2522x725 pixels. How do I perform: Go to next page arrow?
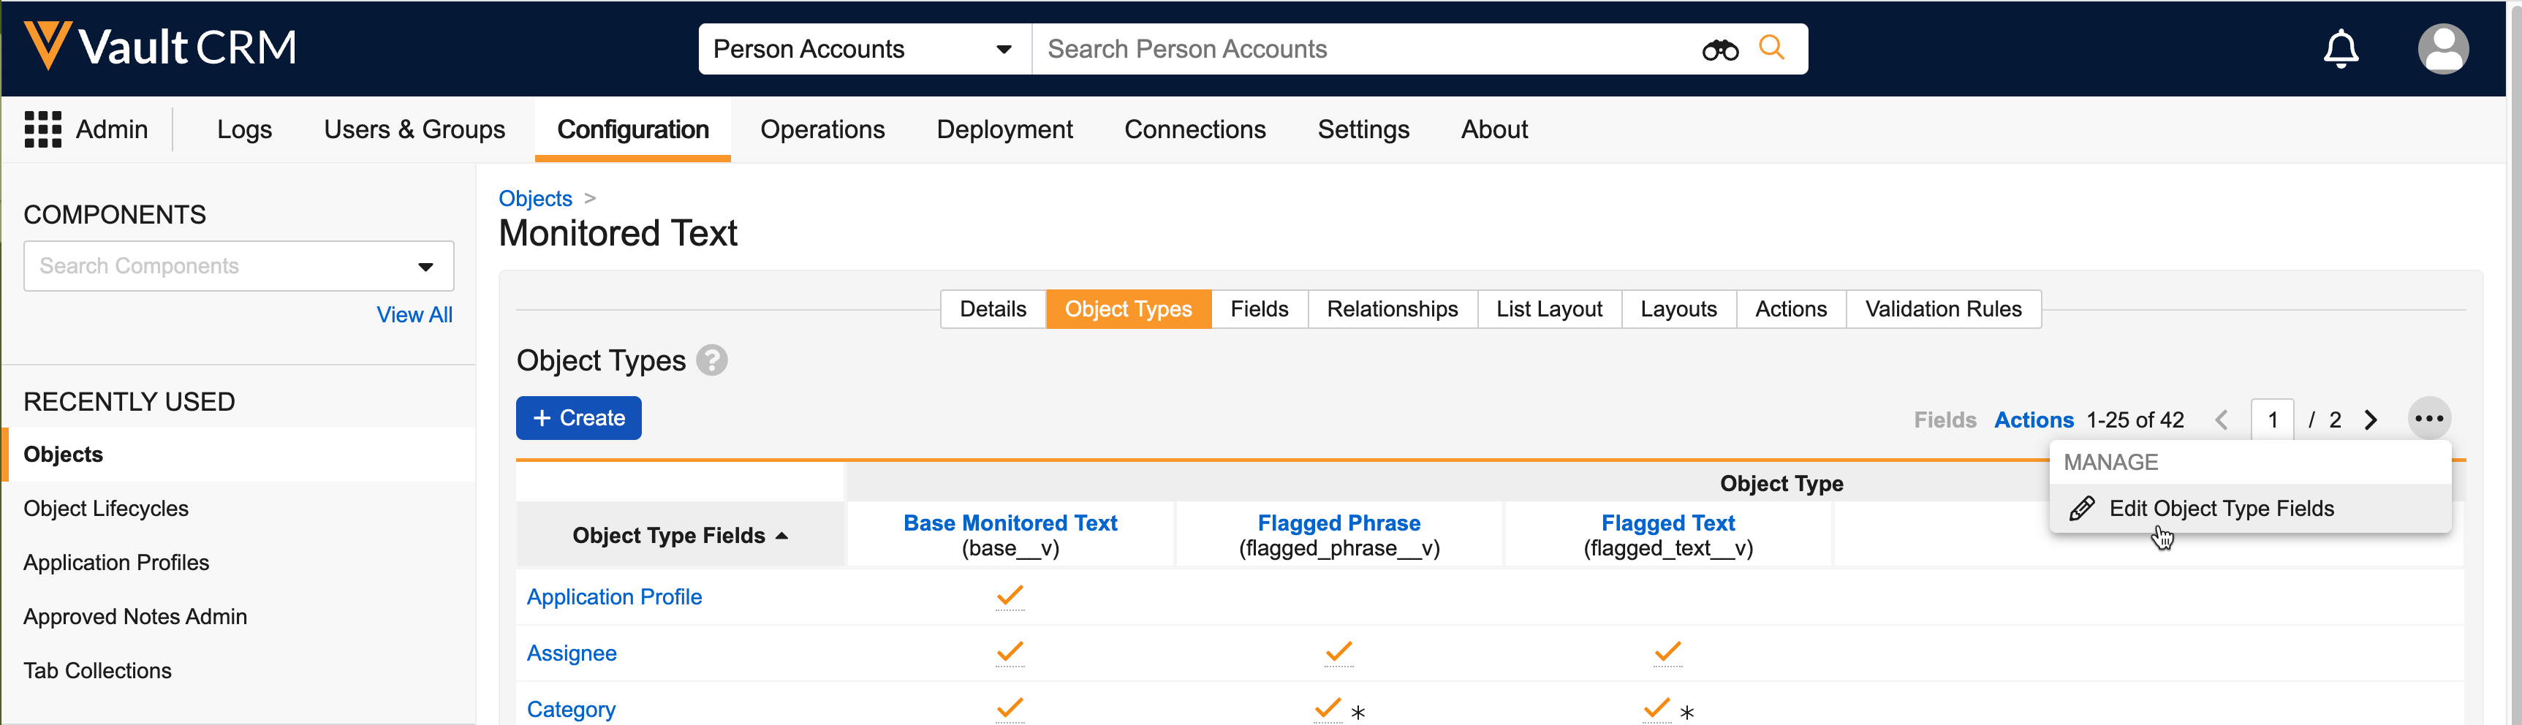pos(2370,420)
